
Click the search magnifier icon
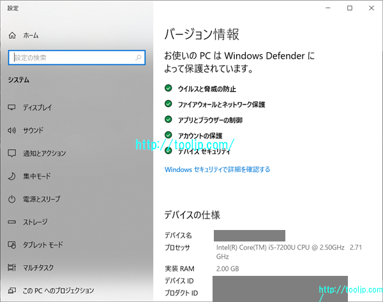click(139, 57)
